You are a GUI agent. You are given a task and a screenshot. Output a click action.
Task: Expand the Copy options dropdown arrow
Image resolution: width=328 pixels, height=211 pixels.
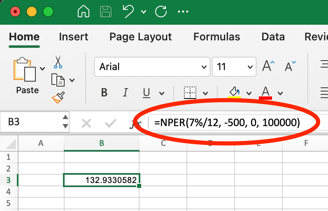click(72, 80)
